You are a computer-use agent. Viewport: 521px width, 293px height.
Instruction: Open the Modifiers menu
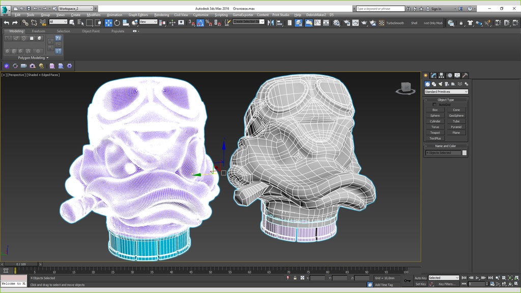coord(94,15)
